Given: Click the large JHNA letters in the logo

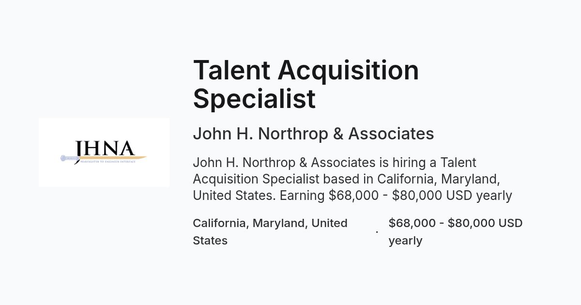Looking at the screenshot, I should point(105,148).
